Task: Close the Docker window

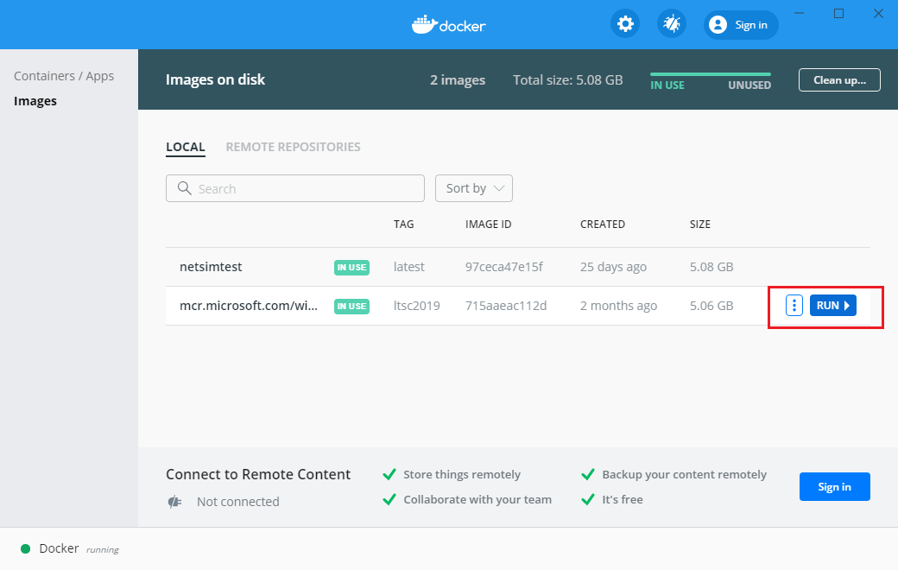Action: click(878, 13)
